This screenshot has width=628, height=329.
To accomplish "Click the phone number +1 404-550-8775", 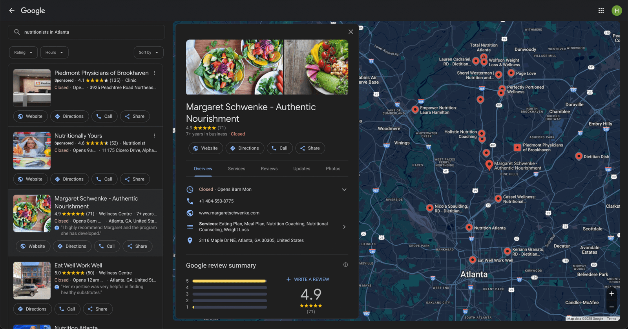I will pos(216,201).
